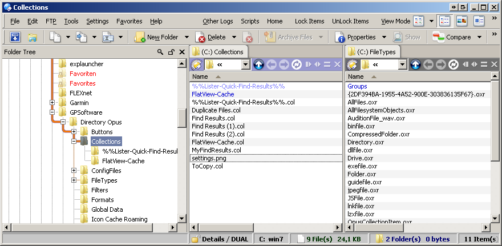
Task: Click the Properties button
Action: tap(355, 37)
